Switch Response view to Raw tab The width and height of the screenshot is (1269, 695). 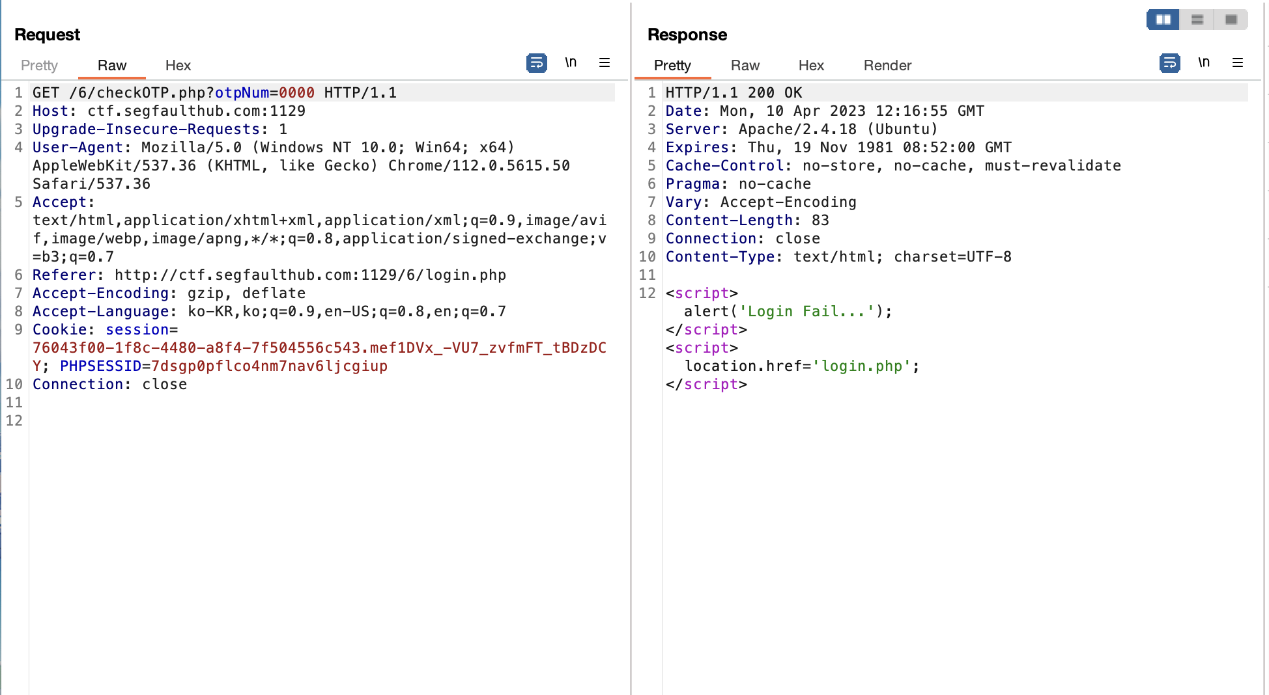745,65
